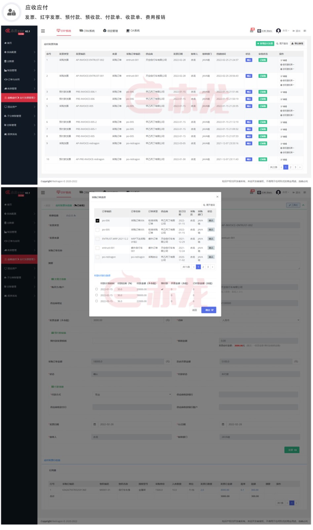Screen dimensions: 313x530
Task: Switch to the CRM系统 tab on list page
Action: (x=87, y=31)
